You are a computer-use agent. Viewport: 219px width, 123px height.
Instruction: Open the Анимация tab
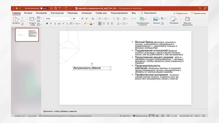tap(87, 13)
